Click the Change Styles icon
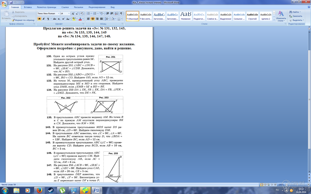 click(x=281, y=16)
